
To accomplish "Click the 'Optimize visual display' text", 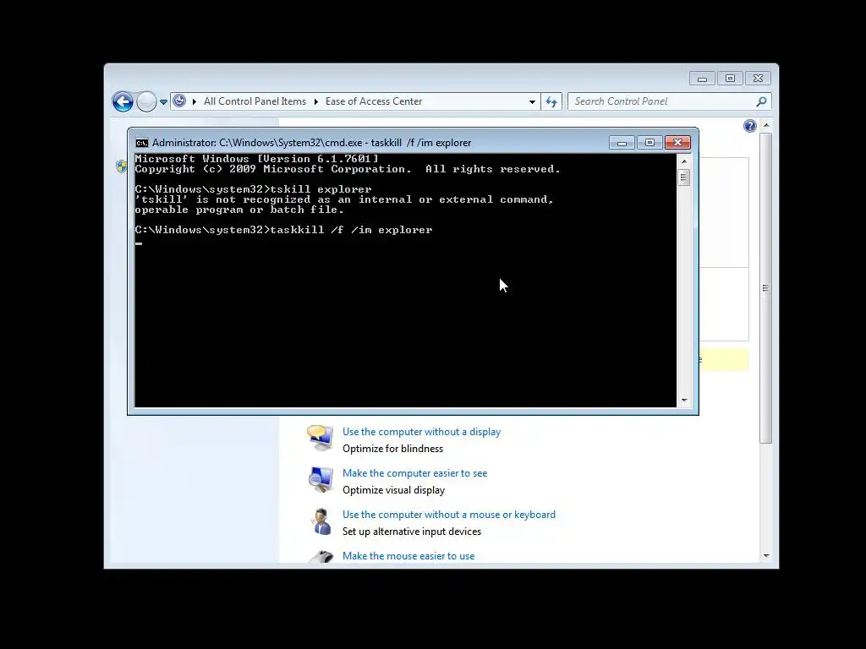I will click(x=394, y=490).
